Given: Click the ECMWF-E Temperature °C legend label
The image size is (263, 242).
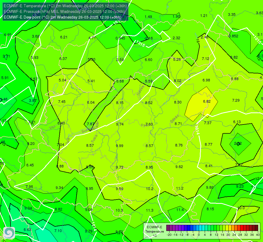Looking at the screenshot, I should [154, 232].
